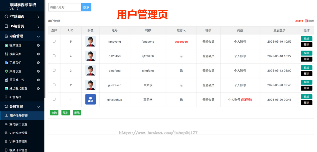Click the green 取消 button

(x=66, y=113)
